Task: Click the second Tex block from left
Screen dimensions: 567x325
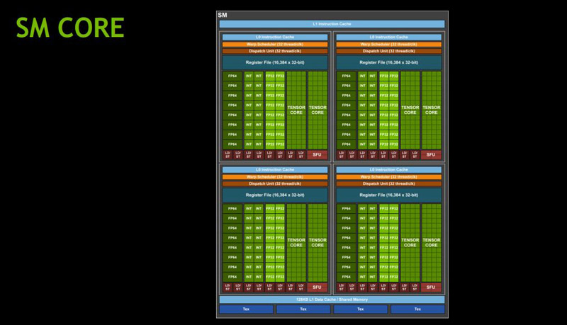Action: (x=303, y=309)
